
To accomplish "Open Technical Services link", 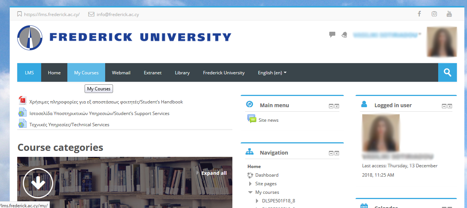I will coord(69,124).
